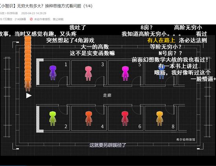Click the danmaku 我知道高阶无穷小。。。
The image size is (216, 166).
(151, 34)
